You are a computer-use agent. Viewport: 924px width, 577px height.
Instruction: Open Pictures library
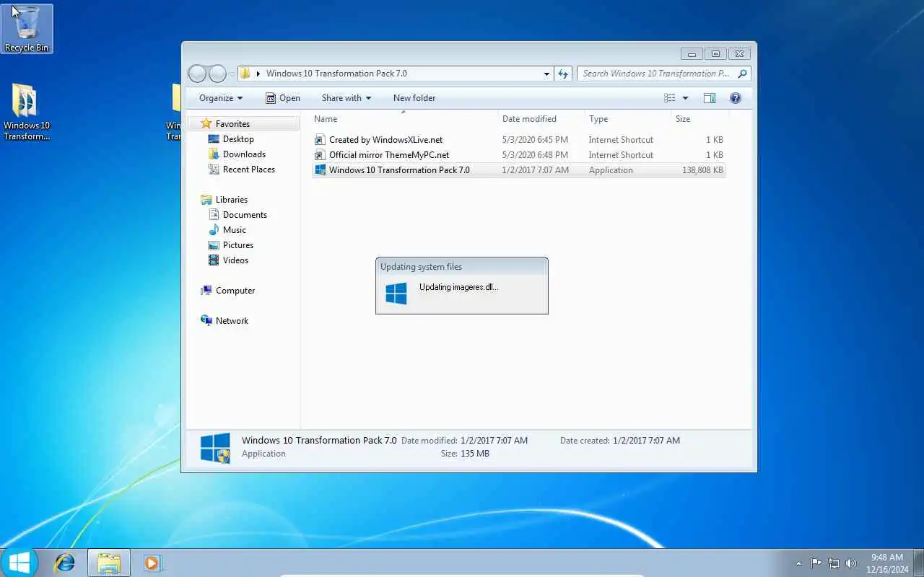tap(231, 245)
